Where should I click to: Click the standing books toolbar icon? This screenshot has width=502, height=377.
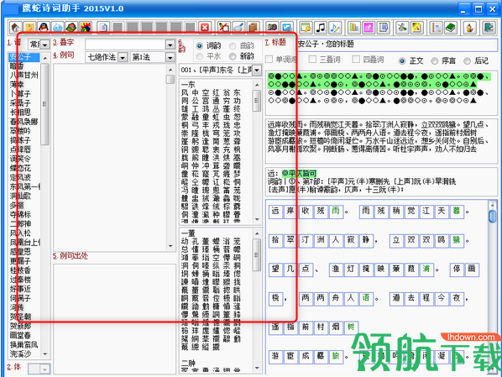[354, 28]
